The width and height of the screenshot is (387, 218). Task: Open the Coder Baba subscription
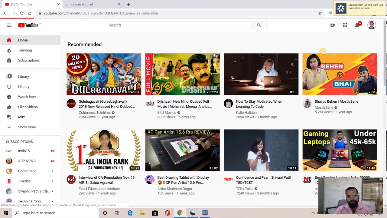pyautogui.click(x=30, y=171)
